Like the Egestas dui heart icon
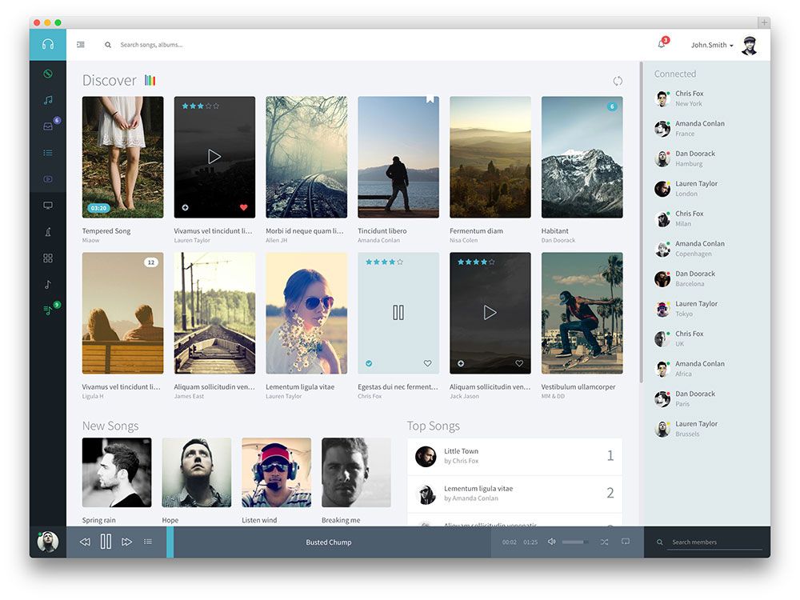The image size is (800, 600). click(x=427, y=363)
